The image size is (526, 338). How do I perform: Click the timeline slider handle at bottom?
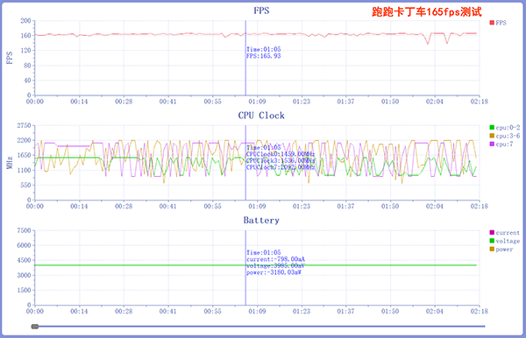click(35, 327)
